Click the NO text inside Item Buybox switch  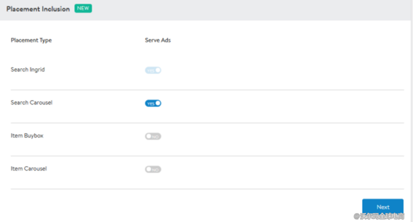(155, 137)
